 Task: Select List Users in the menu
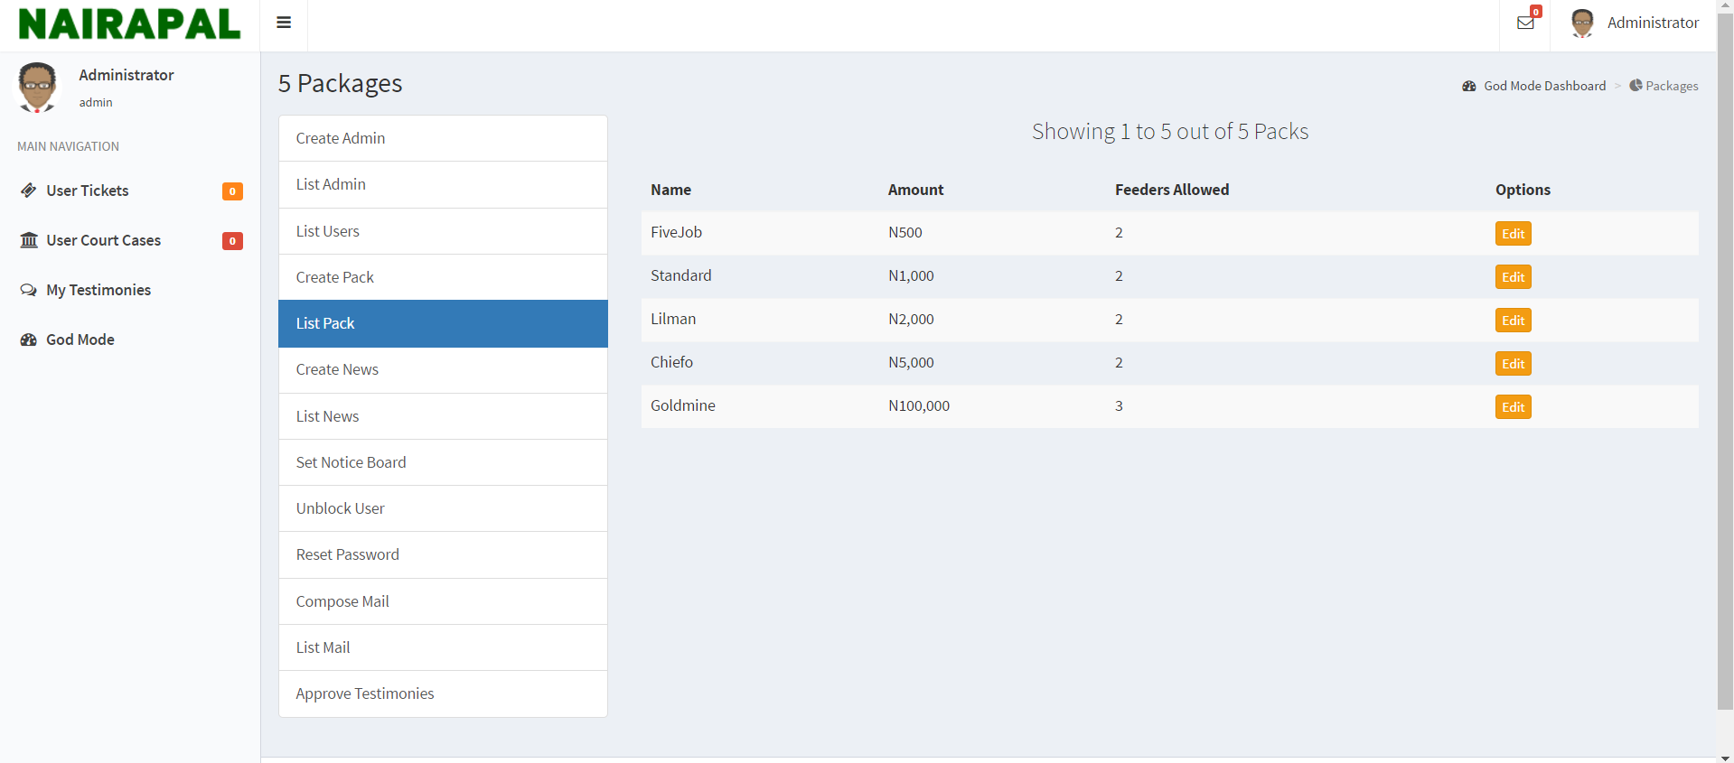[x=328, y=231]
